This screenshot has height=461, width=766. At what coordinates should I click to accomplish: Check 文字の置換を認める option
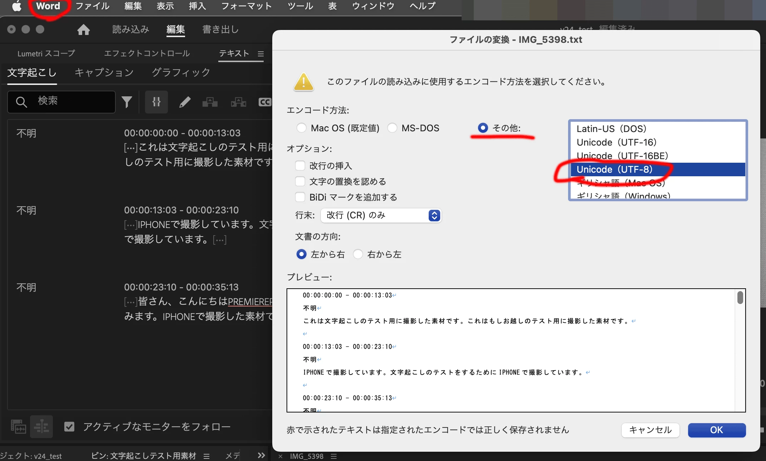tap(300, 181)
